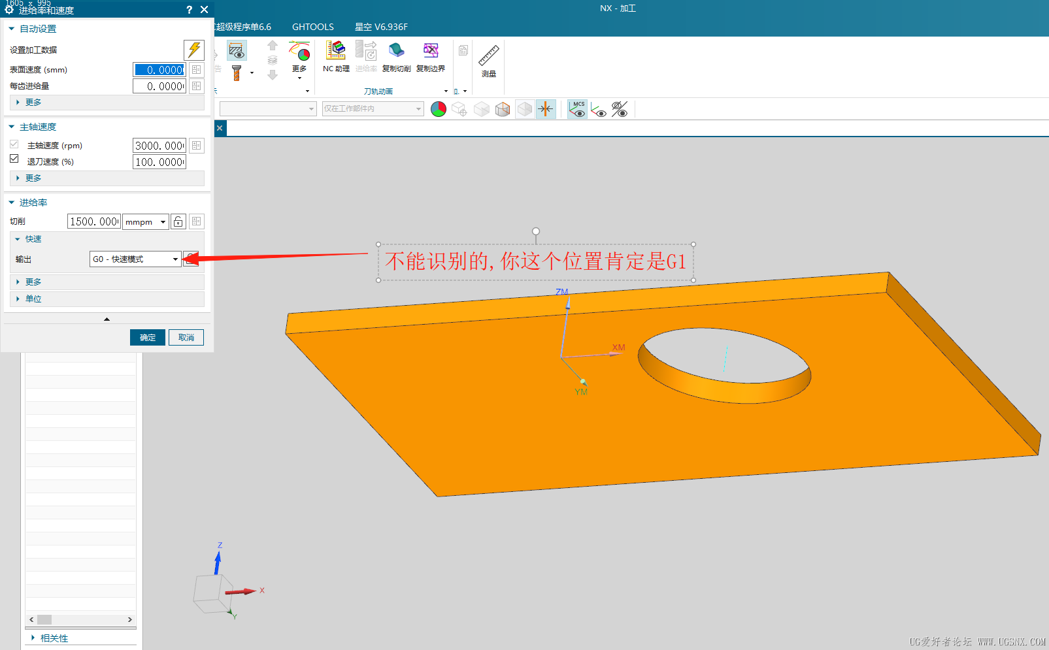Click the down arrow move icon in ribbon
Image resolution: width=1049 pixels, height=650 pixels.
click(x=273, y=74)
